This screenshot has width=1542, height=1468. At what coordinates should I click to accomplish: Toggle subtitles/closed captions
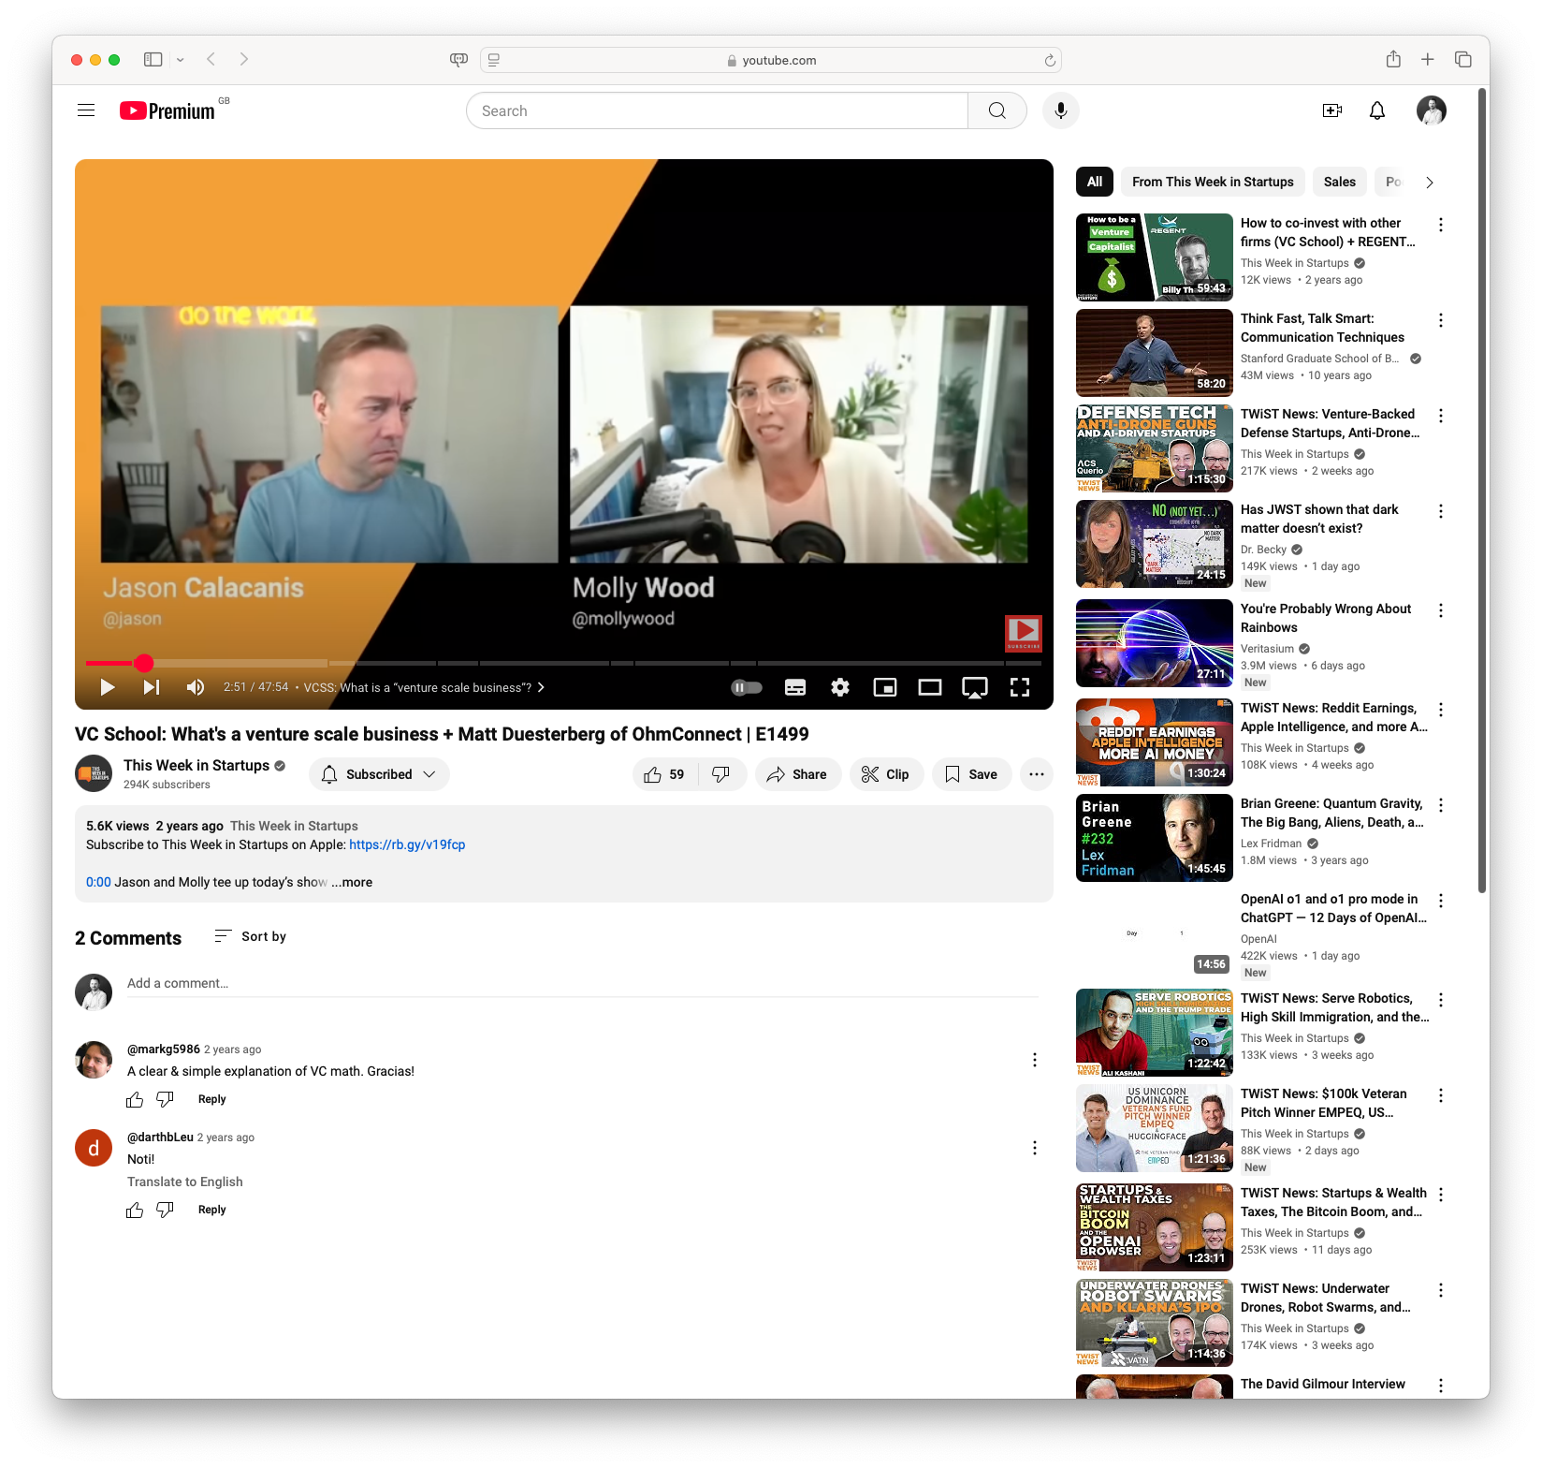794,687
